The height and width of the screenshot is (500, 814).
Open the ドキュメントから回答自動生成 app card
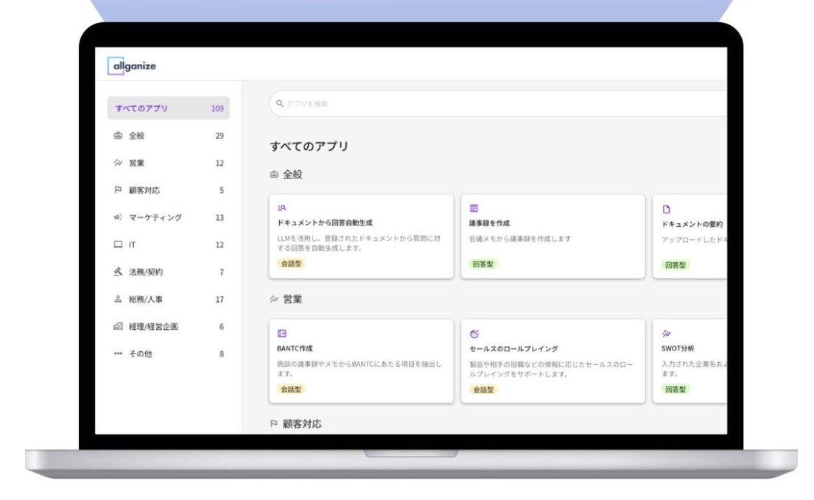point(361,236)
